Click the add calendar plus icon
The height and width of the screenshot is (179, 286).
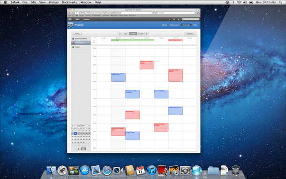tap(78, 149)
